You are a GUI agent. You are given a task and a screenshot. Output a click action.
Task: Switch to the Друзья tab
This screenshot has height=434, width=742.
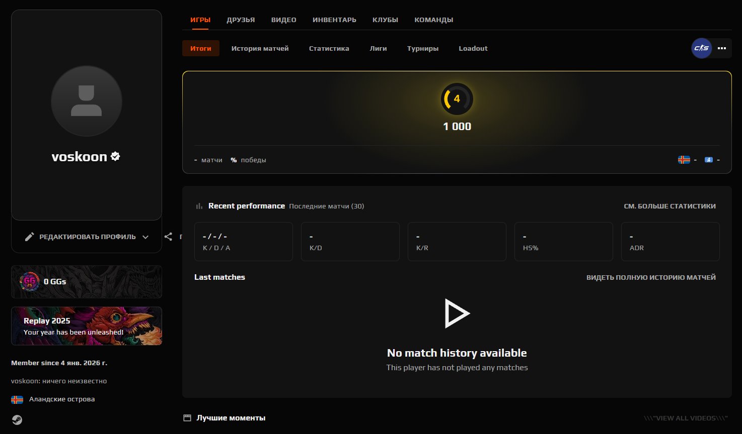241,20
